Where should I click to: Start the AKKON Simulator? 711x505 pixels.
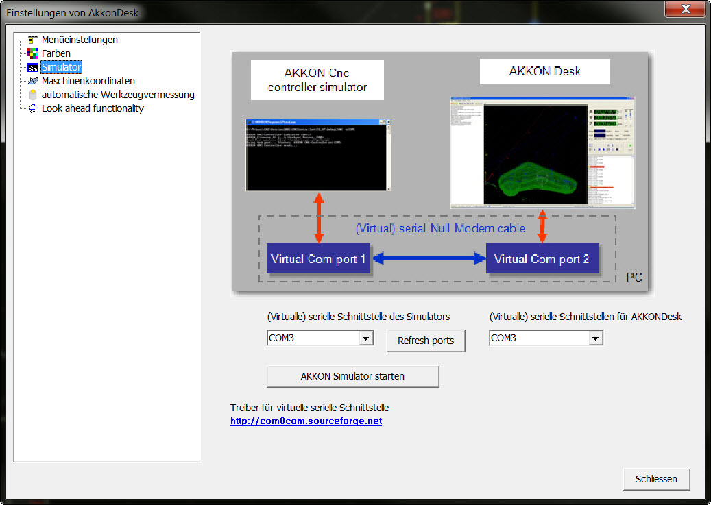tap(352, 376)
